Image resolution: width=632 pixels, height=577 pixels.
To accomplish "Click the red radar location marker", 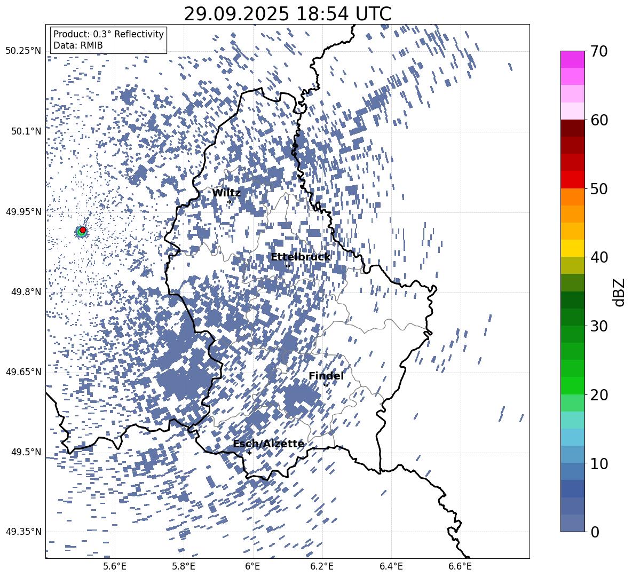I will (83, 230).
